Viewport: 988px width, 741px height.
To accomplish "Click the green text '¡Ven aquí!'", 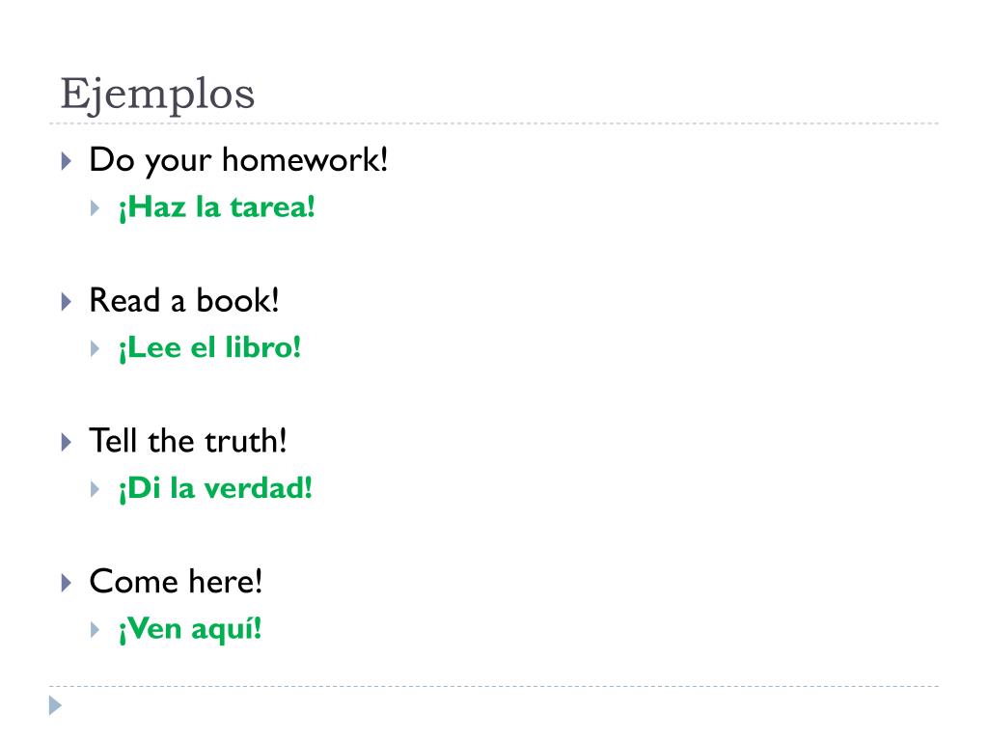I will coord(190,629).
